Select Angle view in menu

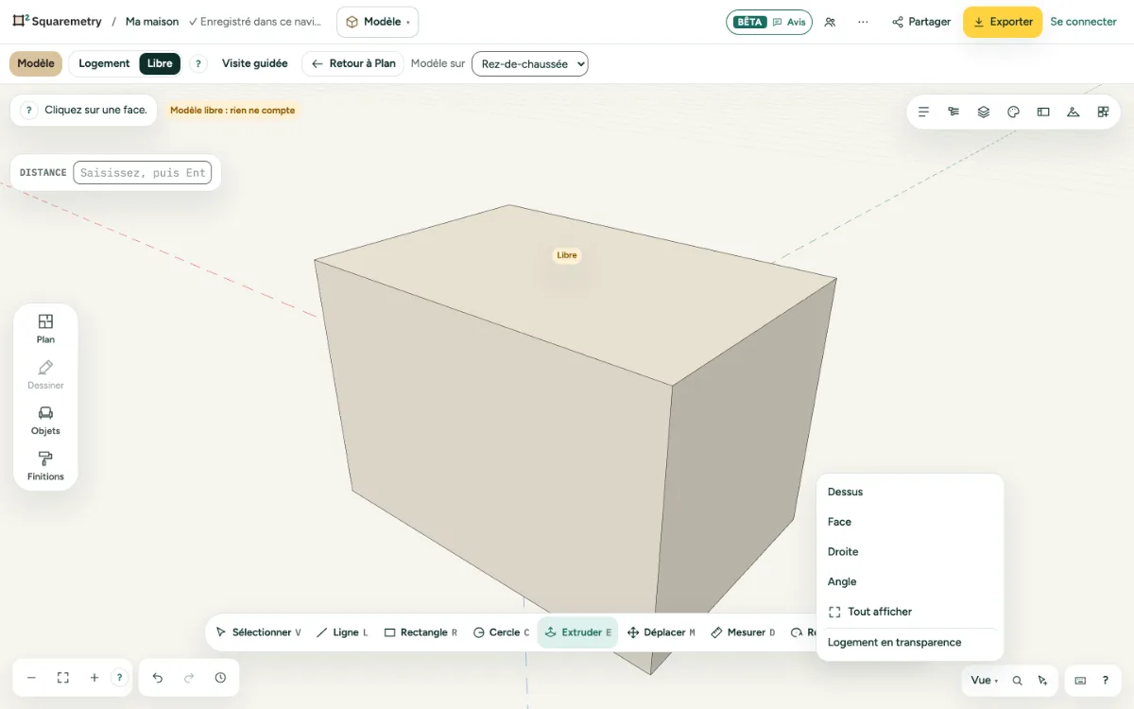pos(910,581)
